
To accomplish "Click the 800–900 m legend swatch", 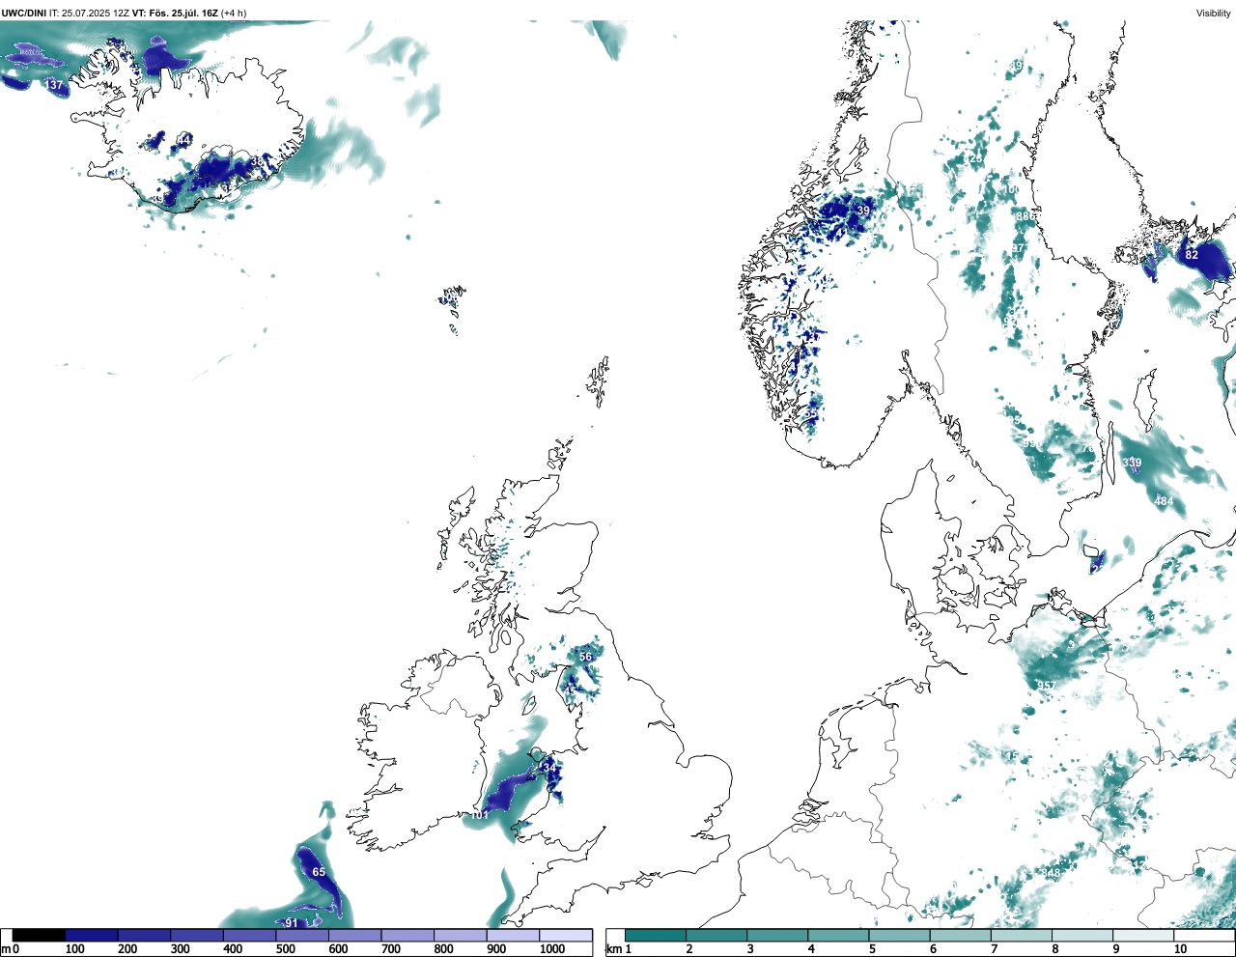I will pyautogui.click(x=461, y=935).
